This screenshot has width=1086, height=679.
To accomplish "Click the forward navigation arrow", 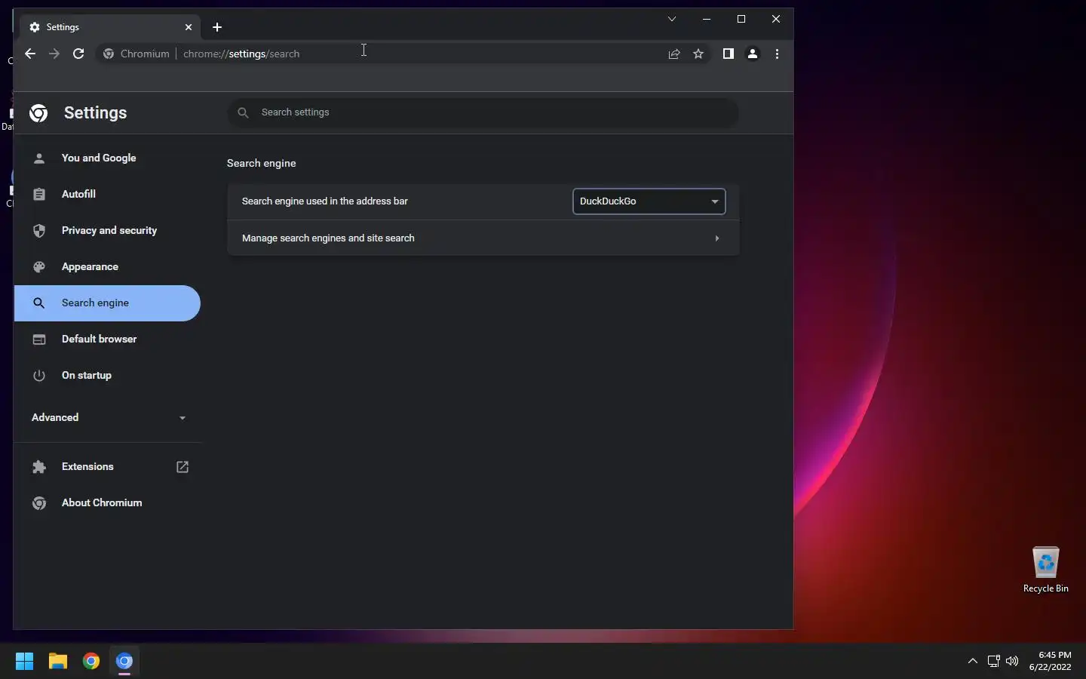I will (x=54, y=54).
